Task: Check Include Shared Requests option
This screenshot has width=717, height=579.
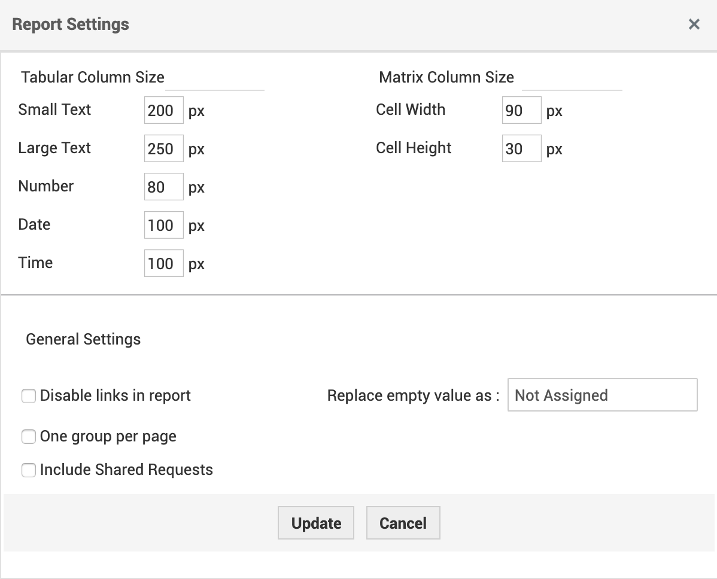Action: coord(29,471)
